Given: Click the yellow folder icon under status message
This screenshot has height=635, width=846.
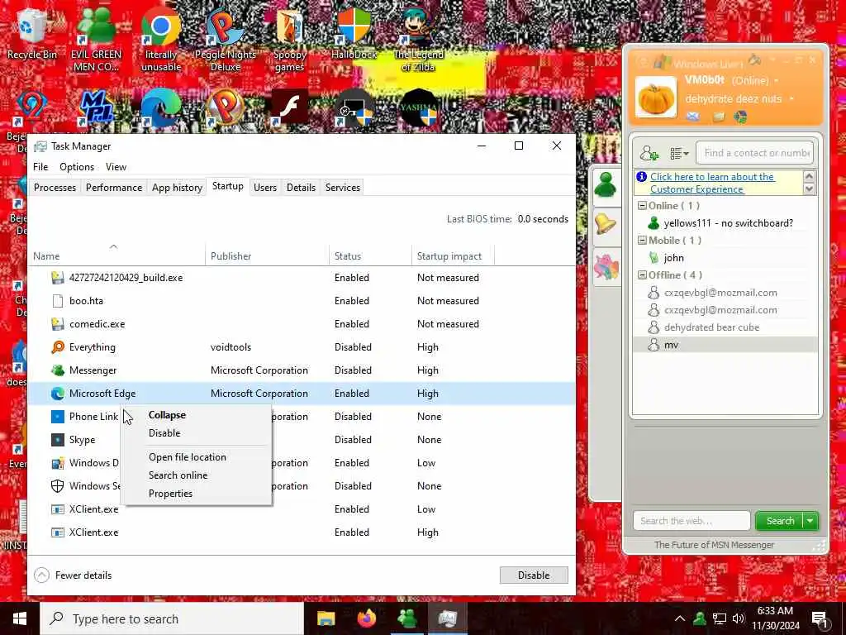Looking at the screenshot, I should pos(718,117).
